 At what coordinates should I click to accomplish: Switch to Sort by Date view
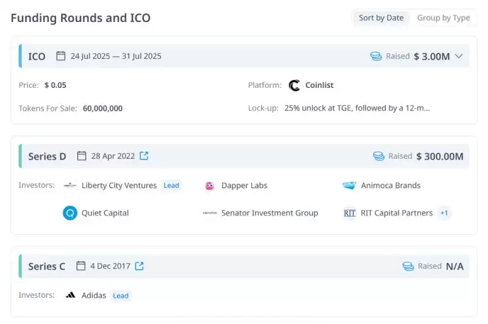point(381,18)
